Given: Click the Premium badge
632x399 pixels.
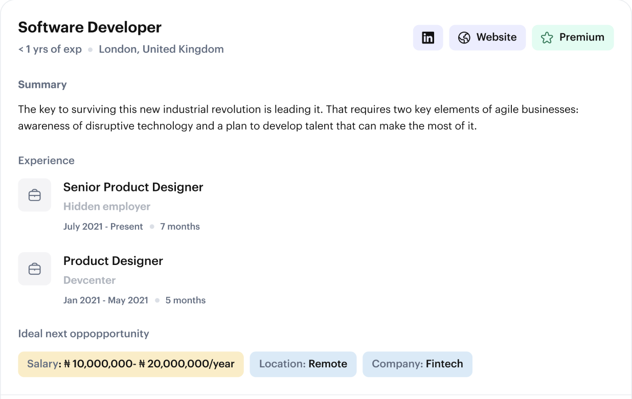Looking at the screenshot, I should [x=573, y=38].
